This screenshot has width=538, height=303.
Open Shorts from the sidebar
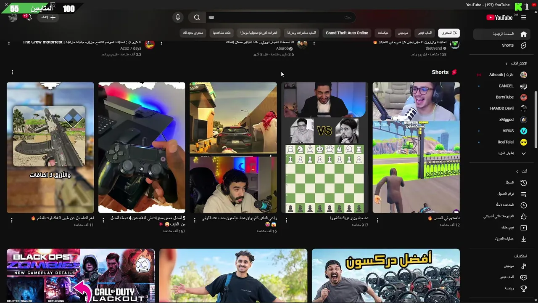click(501, 45)
